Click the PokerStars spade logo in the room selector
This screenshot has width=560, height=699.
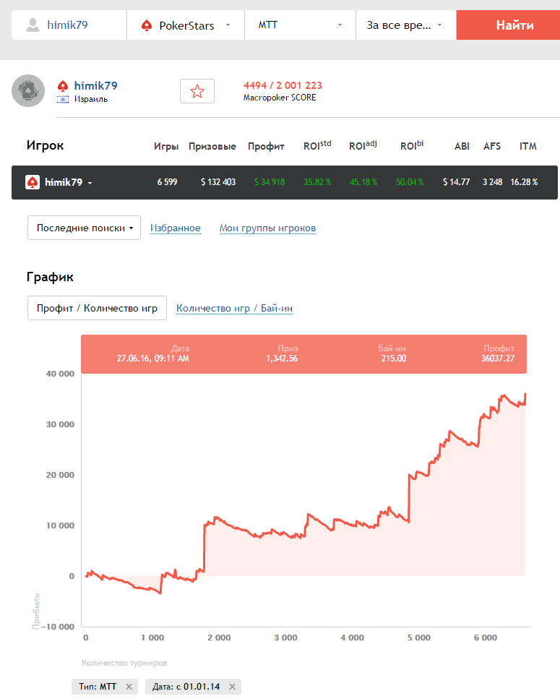point(147,25)
